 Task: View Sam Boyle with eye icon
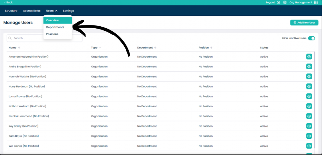coord(309,136)
